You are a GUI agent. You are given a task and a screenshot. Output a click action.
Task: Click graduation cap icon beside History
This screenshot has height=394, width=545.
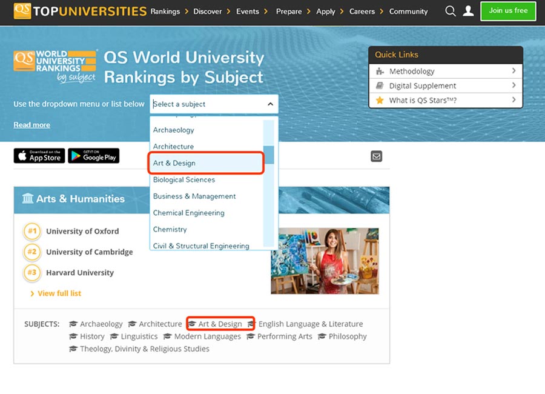[73, 336]
